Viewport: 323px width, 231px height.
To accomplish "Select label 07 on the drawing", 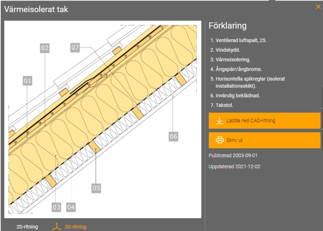I will tap(75, 48).
